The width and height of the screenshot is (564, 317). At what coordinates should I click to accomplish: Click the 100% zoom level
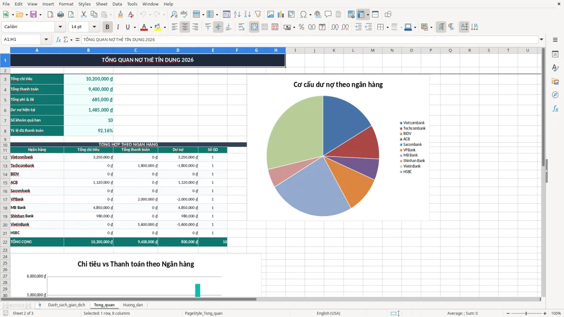[556, 313]
